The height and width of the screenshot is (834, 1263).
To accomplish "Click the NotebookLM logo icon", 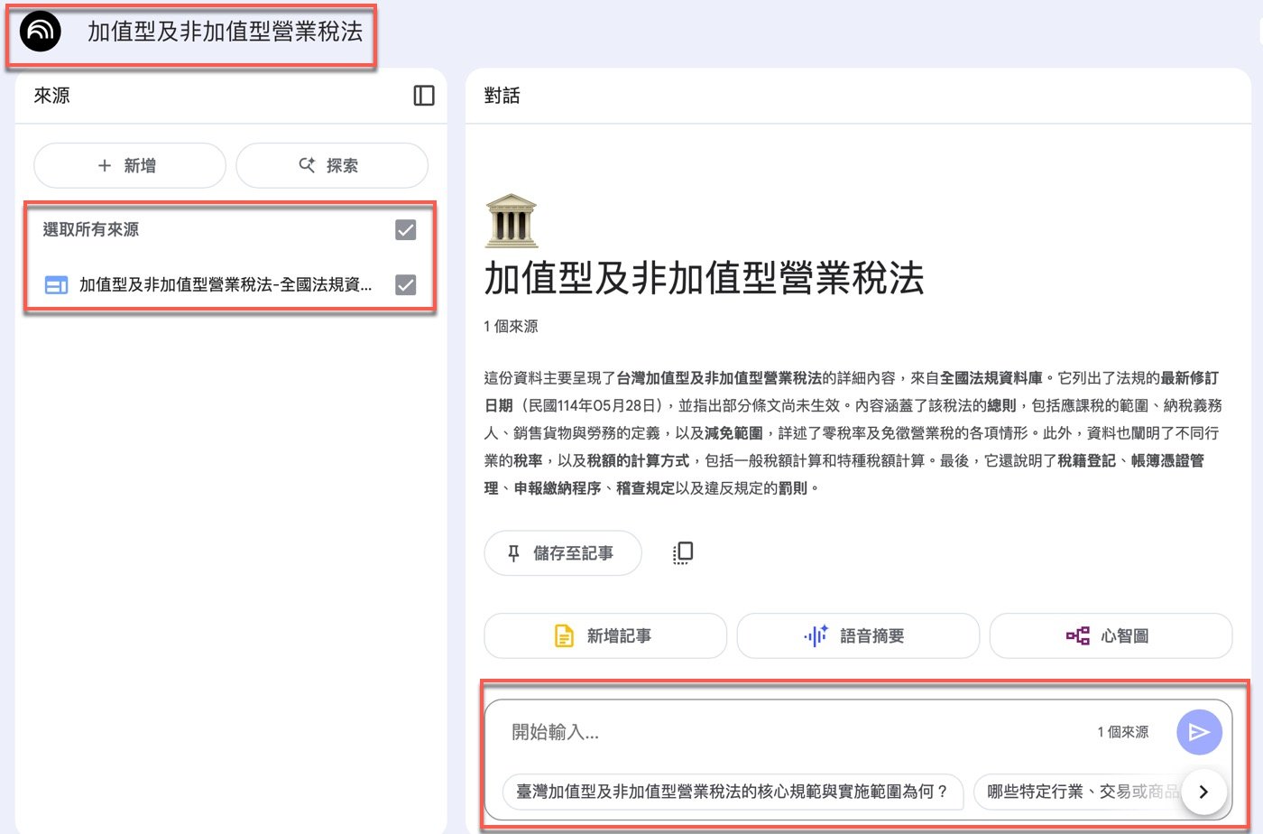I will coord(41,32).
